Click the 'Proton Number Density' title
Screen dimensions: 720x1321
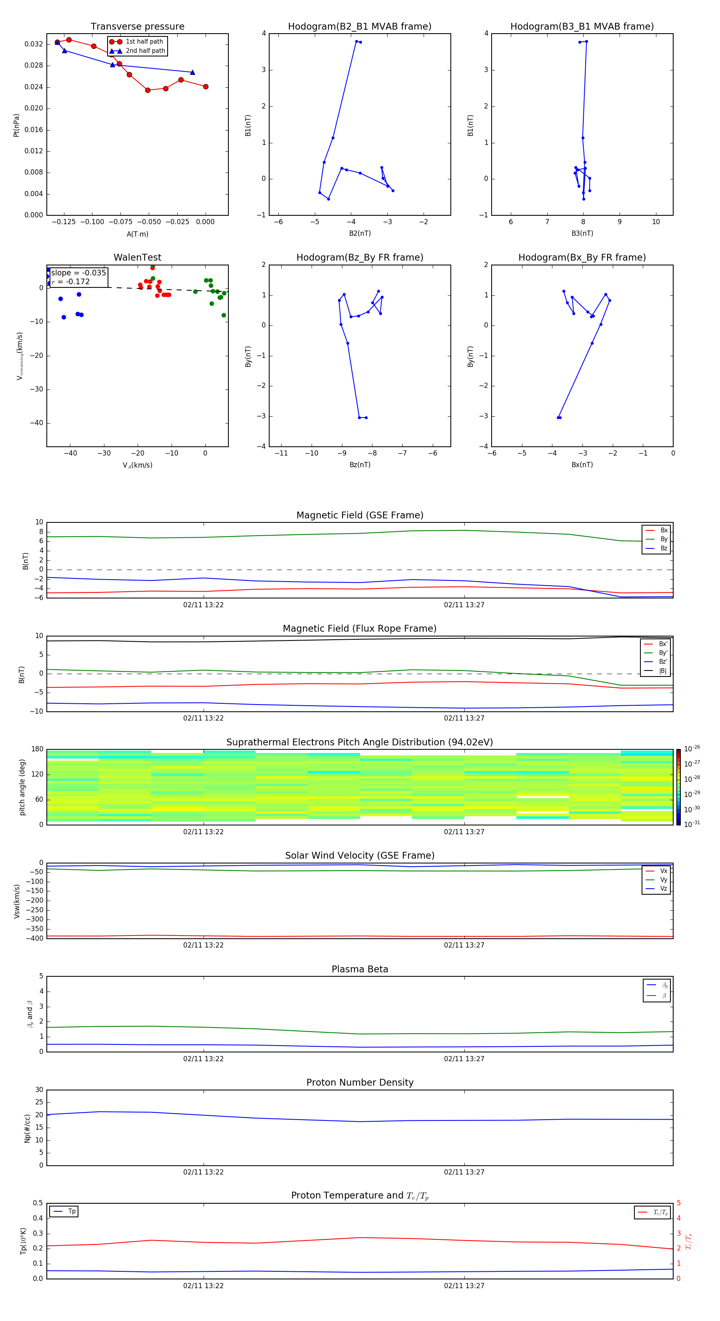coord(360,1082)
